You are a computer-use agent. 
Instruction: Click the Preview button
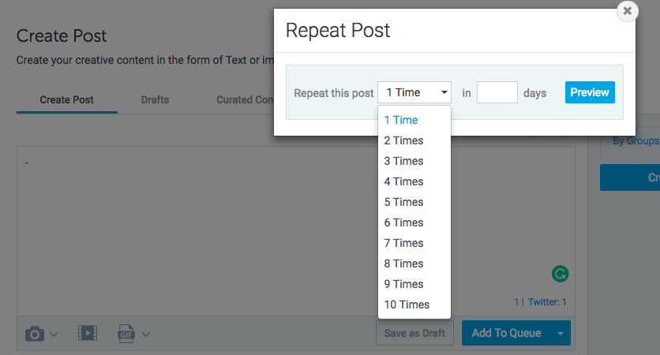pos(590,92)
